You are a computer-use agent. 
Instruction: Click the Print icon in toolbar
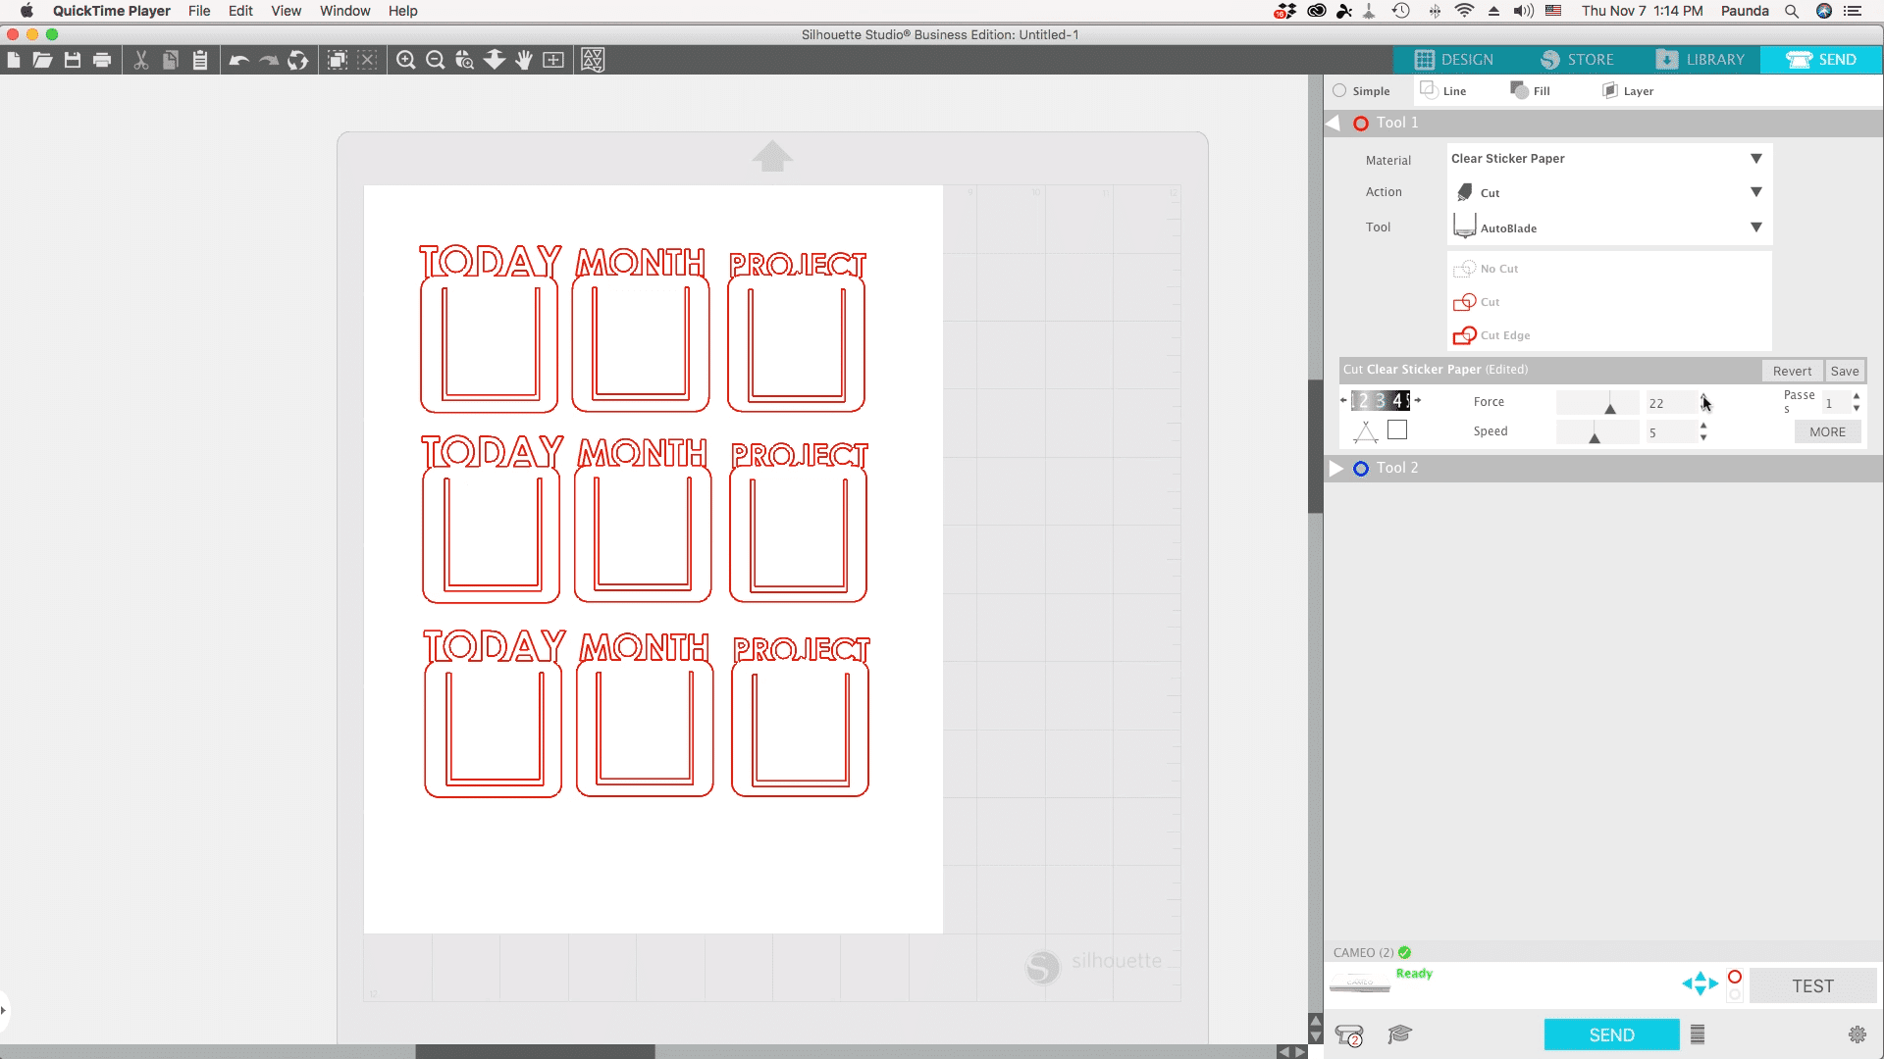point(102,61)
